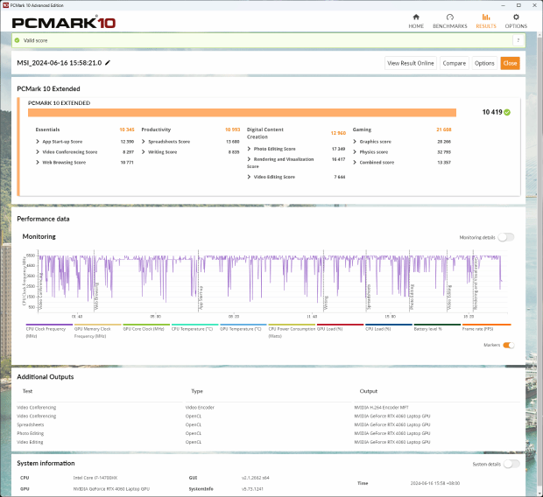Expand Spreadsheets Score row
The width and height of the screenshot is (543, 497).
(x=144, y=141)
